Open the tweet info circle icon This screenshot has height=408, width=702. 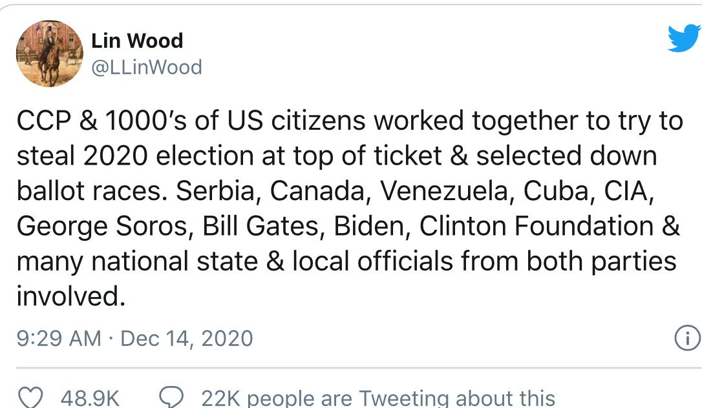coord(686,338)
